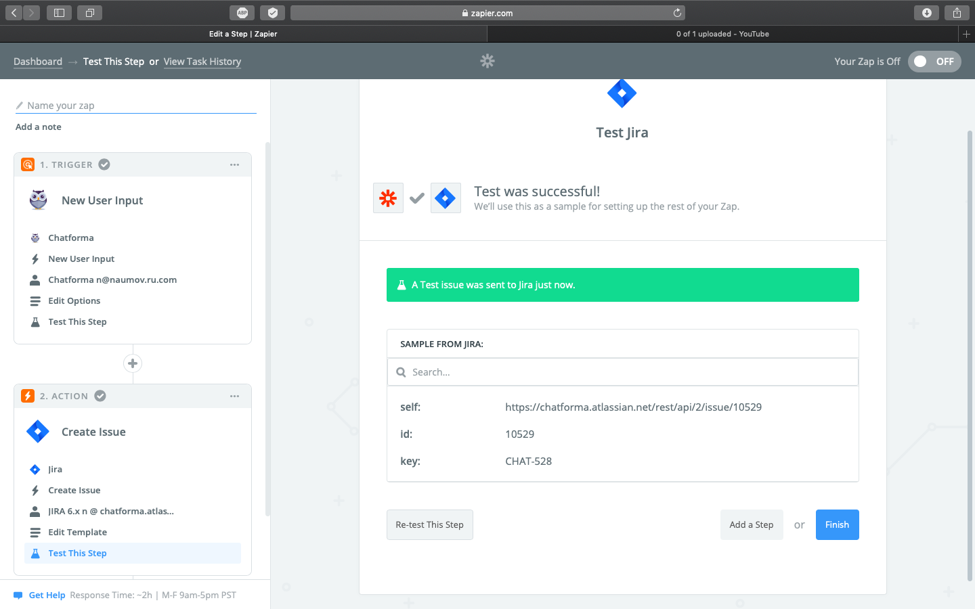Click Re-test This Step button
This screenshot has width=975, height=609.
pos(430,524)
